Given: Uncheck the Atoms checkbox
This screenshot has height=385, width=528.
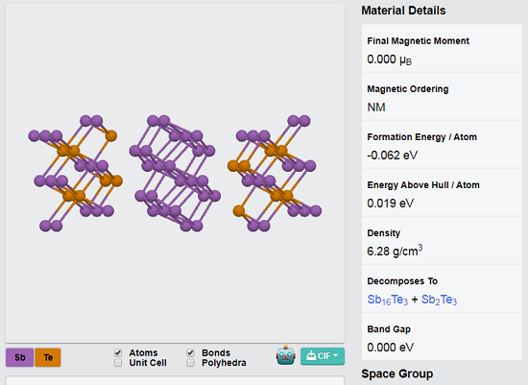Looking at the screenshot, I should pyautogui.click(x=118, y=352).
